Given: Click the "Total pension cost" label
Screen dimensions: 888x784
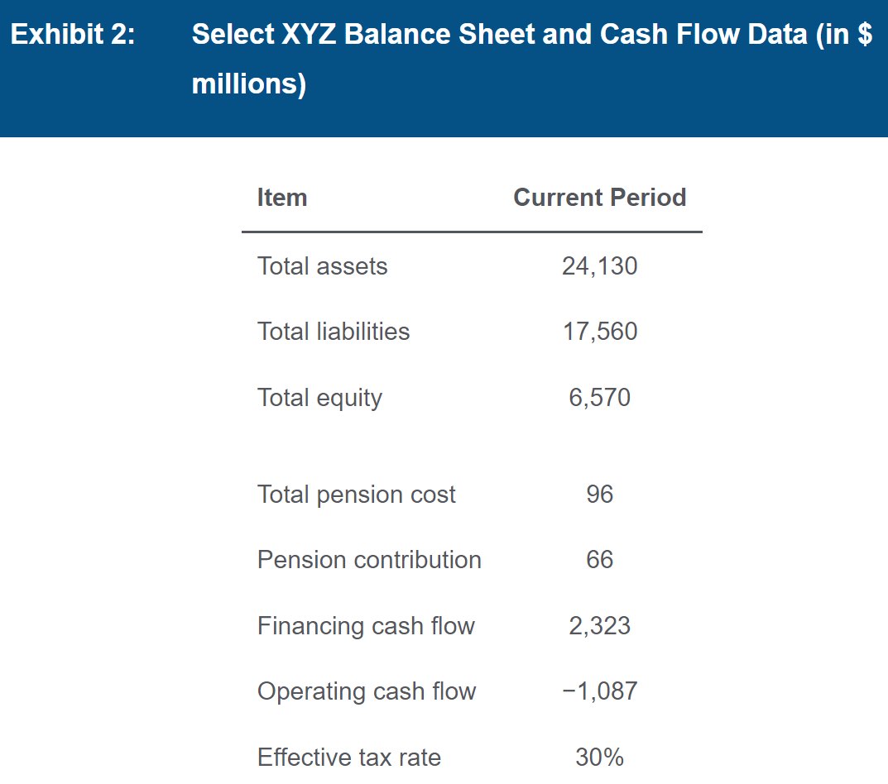Looking at the screenshot, I should [x=356, y=495].
